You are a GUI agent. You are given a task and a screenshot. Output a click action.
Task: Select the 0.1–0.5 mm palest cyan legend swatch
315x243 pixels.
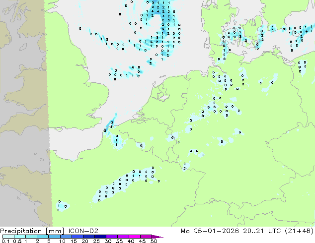point(8,237)
